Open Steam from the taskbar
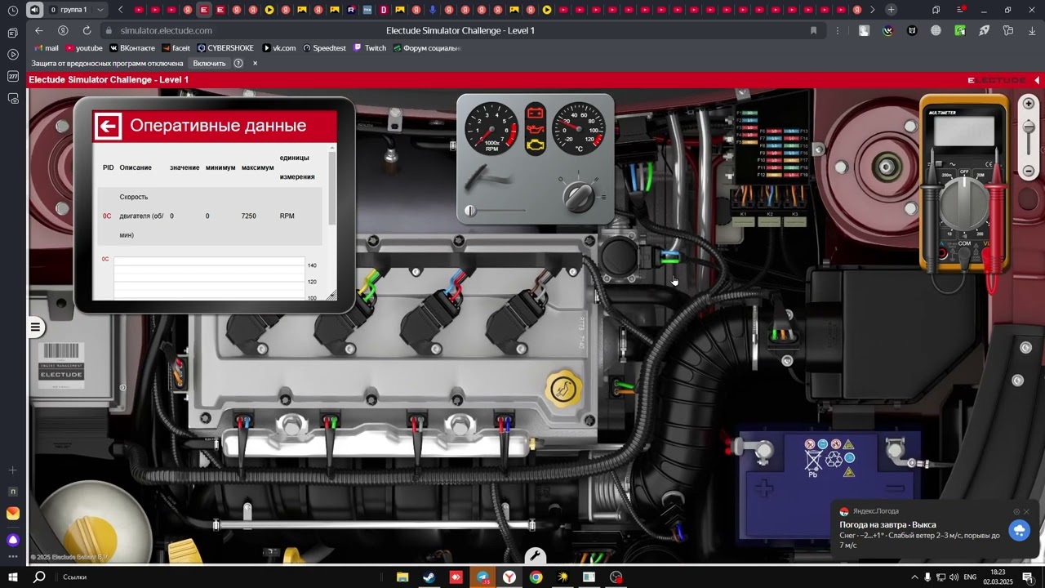Image resolution: width=1045 pixels, height=588 pixels. (x=429, y=577)
